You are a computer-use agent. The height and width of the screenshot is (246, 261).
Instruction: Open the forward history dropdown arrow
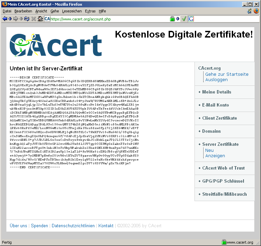click(21, 19)
